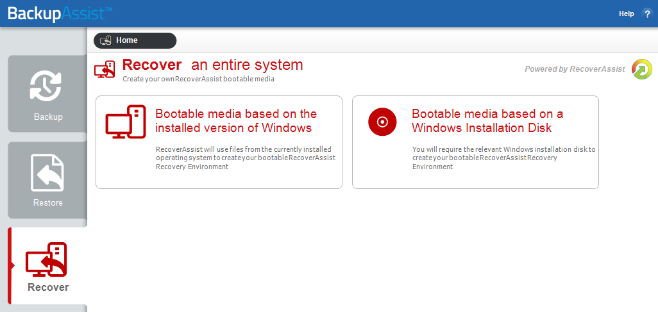
Task: Select the Recover tab in sidebar
Action: 47,266
